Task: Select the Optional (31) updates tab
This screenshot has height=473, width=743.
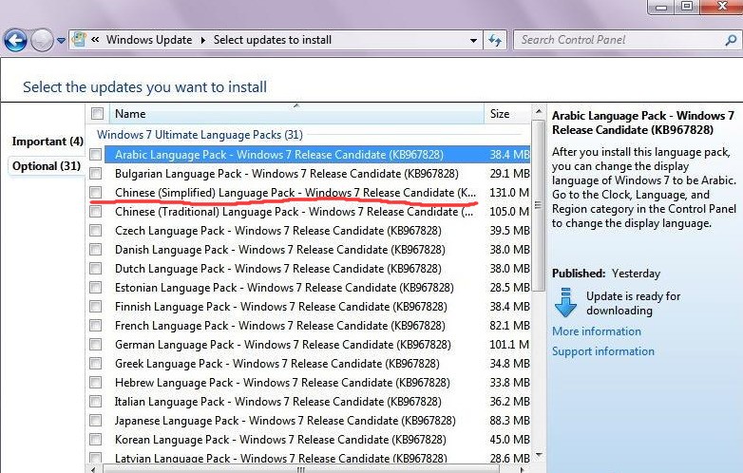Action: tap(46, 166)
